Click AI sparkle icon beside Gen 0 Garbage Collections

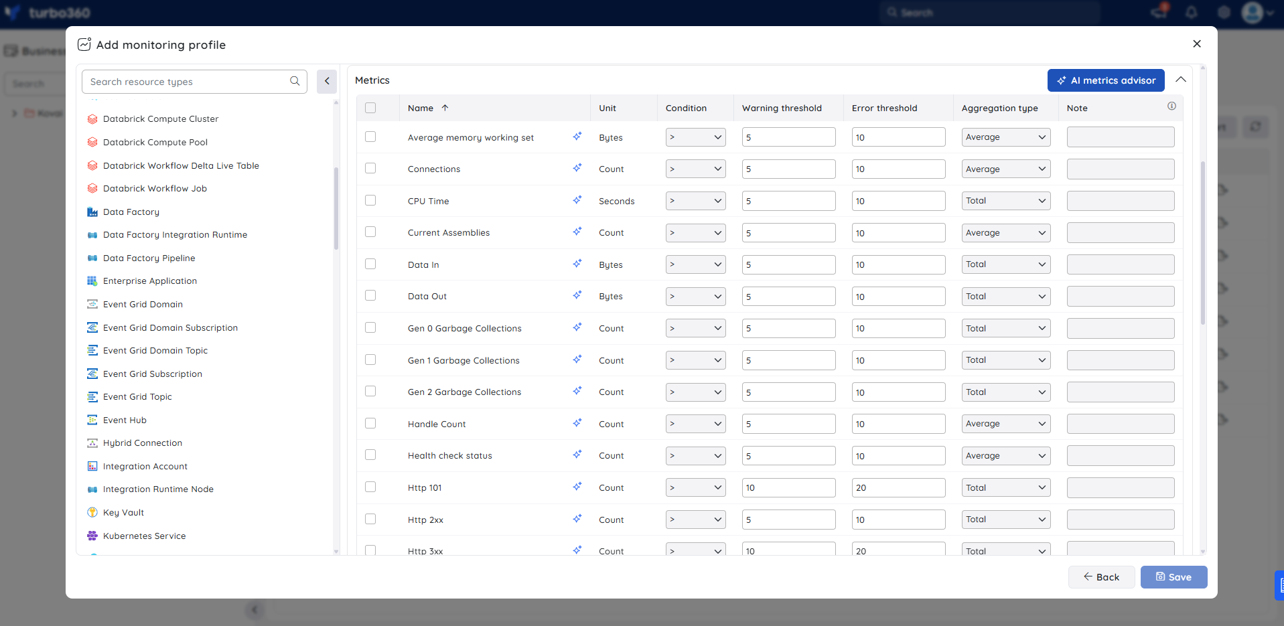pyautogui.click(x=577, y=327)
